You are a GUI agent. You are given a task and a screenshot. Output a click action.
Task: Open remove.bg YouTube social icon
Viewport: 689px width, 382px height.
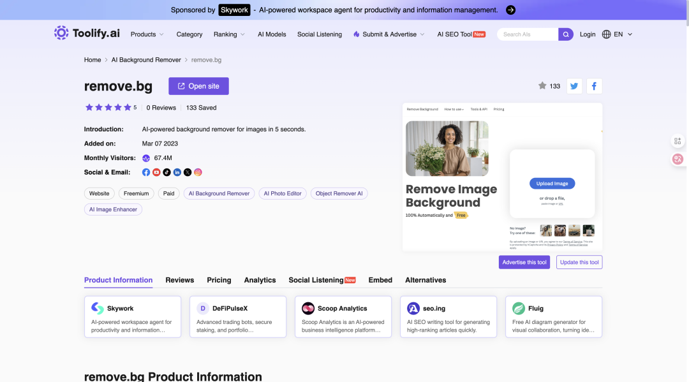156,172
